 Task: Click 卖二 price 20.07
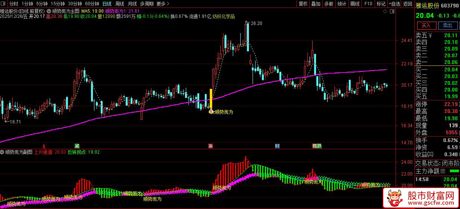pyautogui.click(x=451, y=55)
